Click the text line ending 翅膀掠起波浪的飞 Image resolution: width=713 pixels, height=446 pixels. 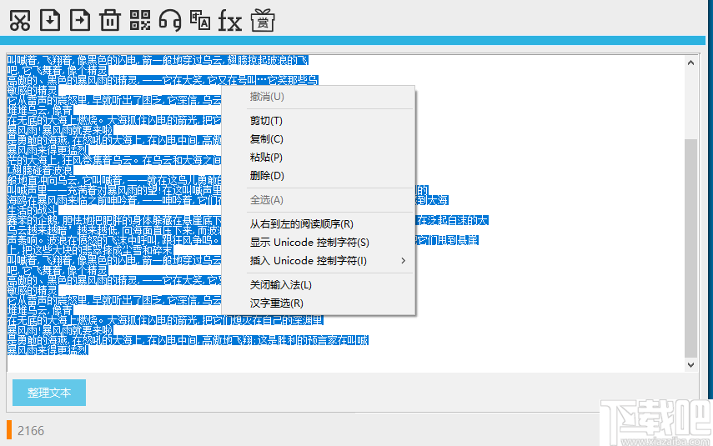158,60
